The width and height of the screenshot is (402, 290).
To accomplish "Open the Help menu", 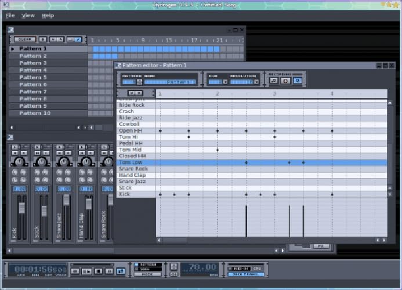I will 48,15.
